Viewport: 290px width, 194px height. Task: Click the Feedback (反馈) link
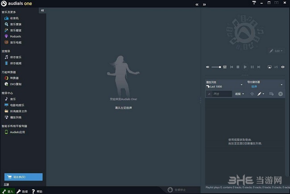tap(6, 185)
